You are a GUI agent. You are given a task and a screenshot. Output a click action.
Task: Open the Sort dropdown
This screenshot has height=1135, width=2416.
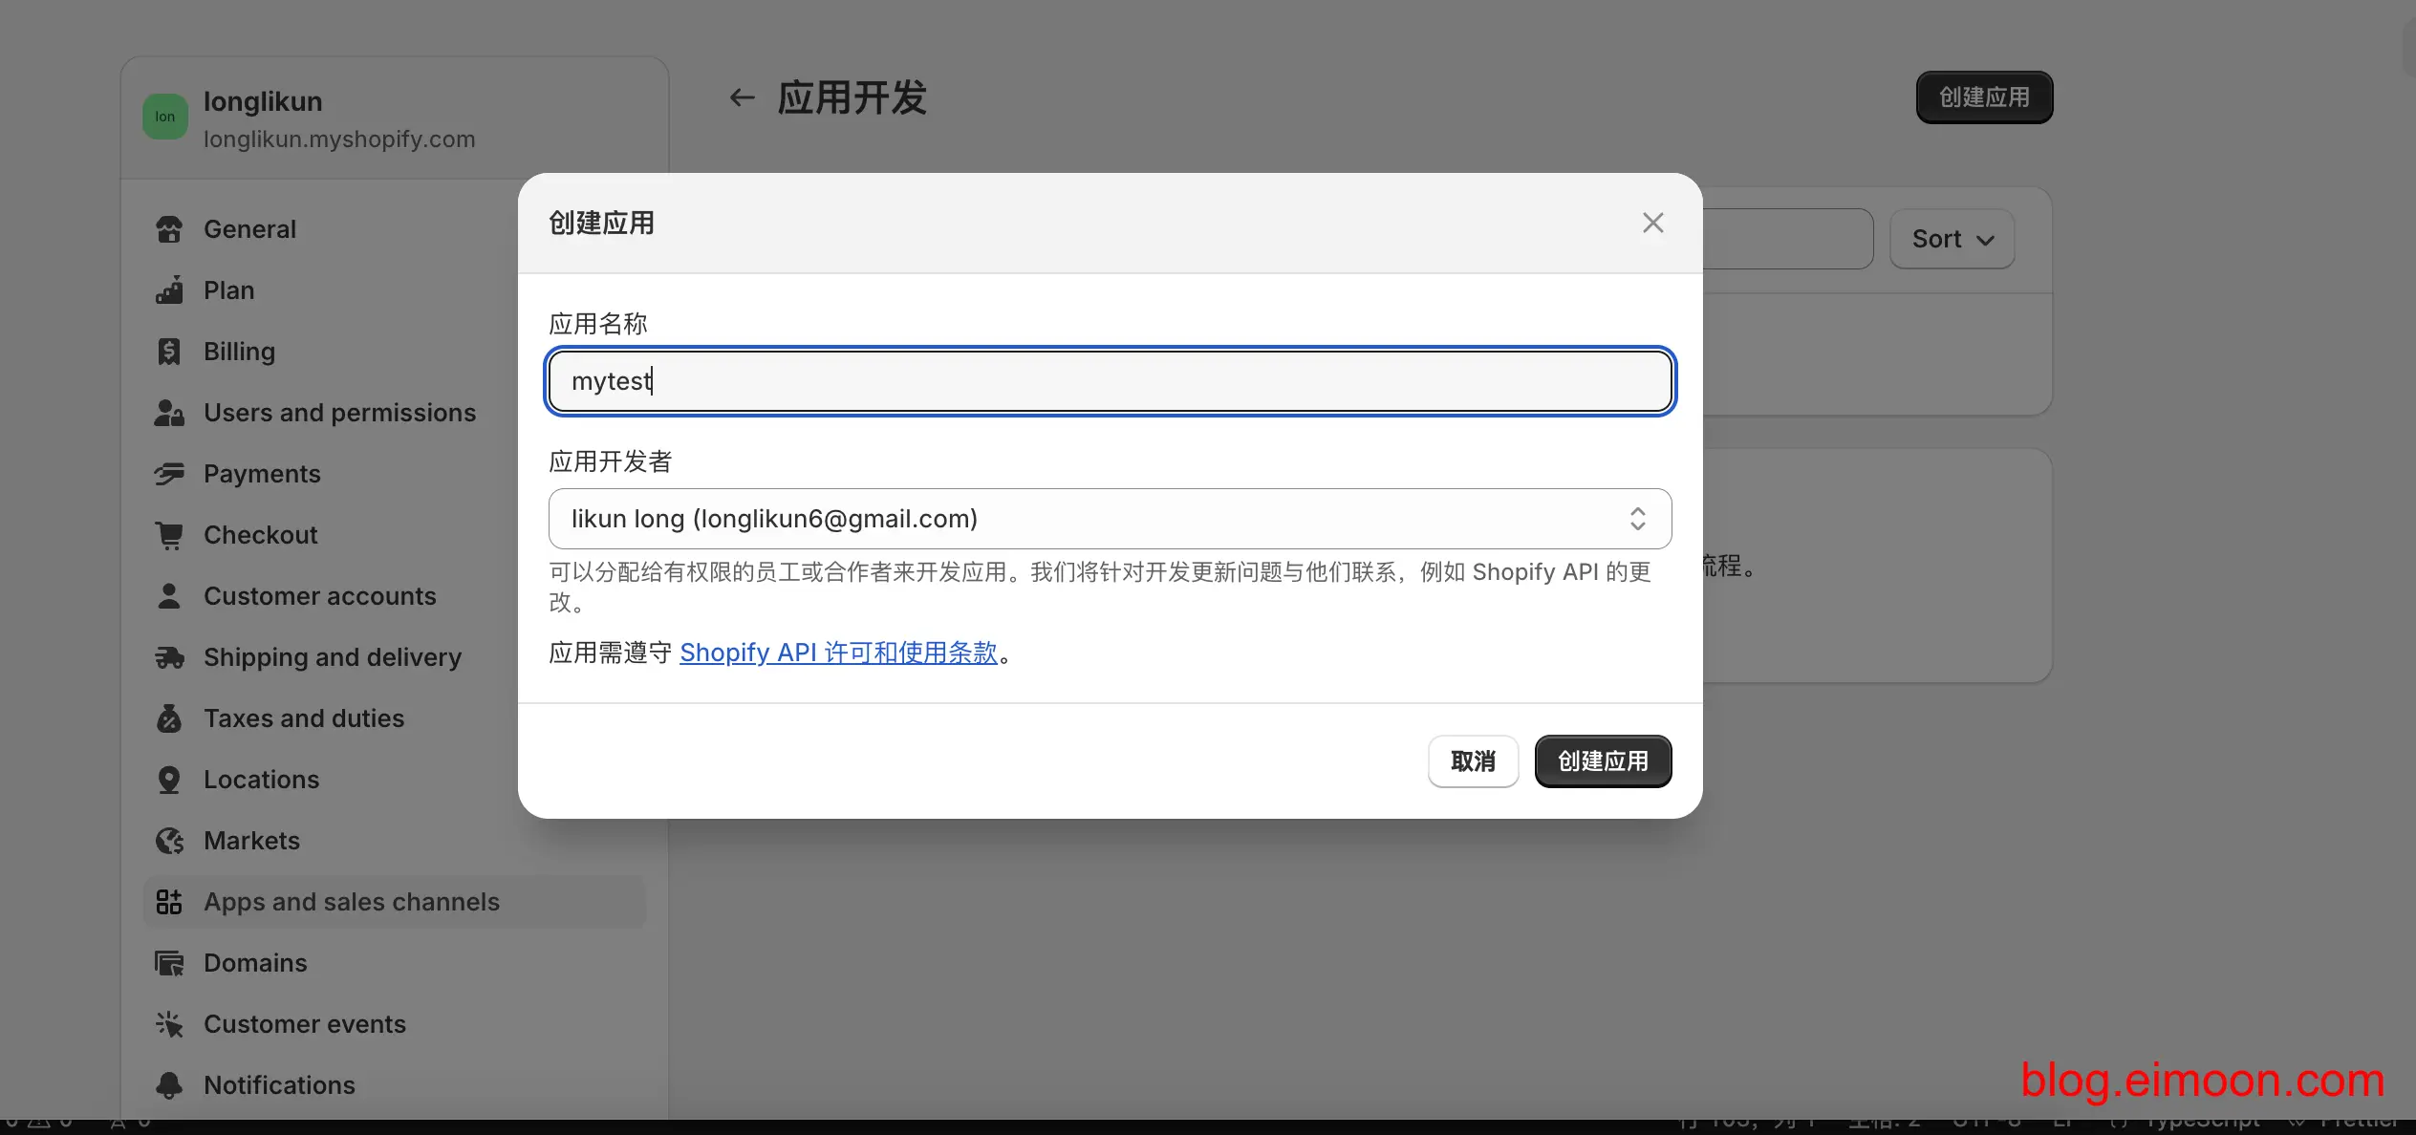pyautogui.click(x=1951, y=238)
